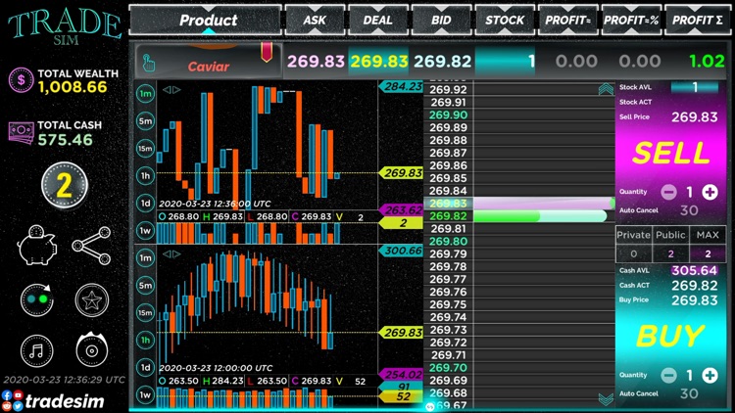Click the hand pointer icon beside Caviar

pyautogui.click(x=149, y=64)
